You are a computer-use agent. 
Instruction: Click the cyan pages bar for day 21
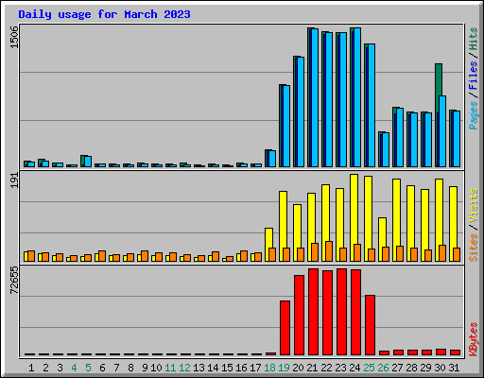coord(315,98)
